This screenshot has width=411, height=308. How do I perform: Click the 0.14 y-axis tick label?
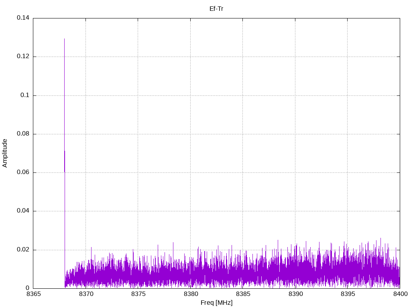23,18
